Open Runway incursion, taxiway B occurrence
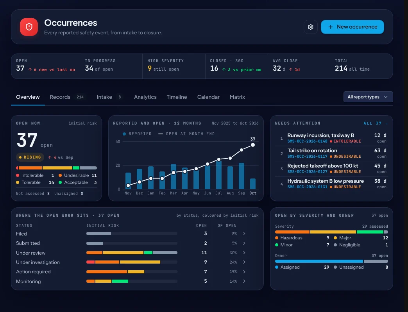Viewport: 408px width, 312px height. (331, 138)
